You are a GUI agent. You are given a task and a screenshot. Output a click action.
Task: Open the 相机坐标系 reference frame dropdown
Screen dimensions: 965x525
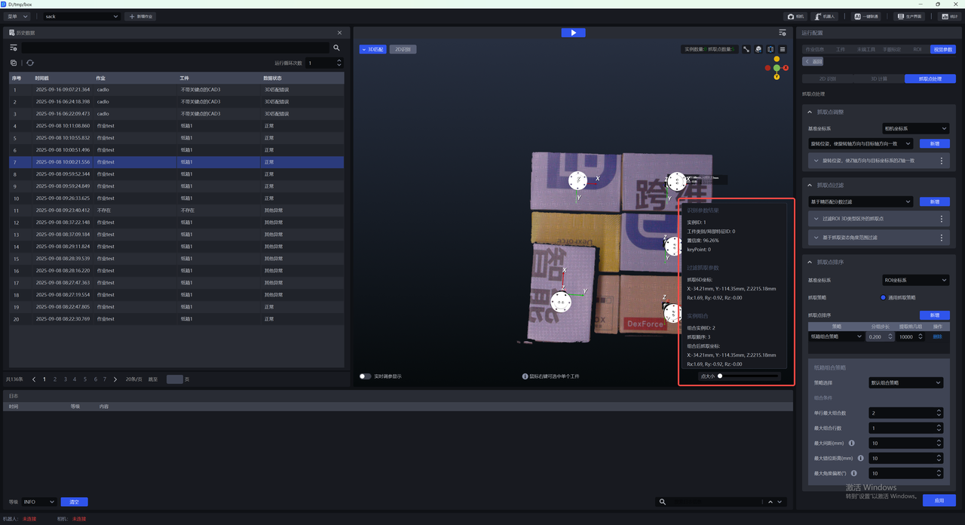pos(915,128)
